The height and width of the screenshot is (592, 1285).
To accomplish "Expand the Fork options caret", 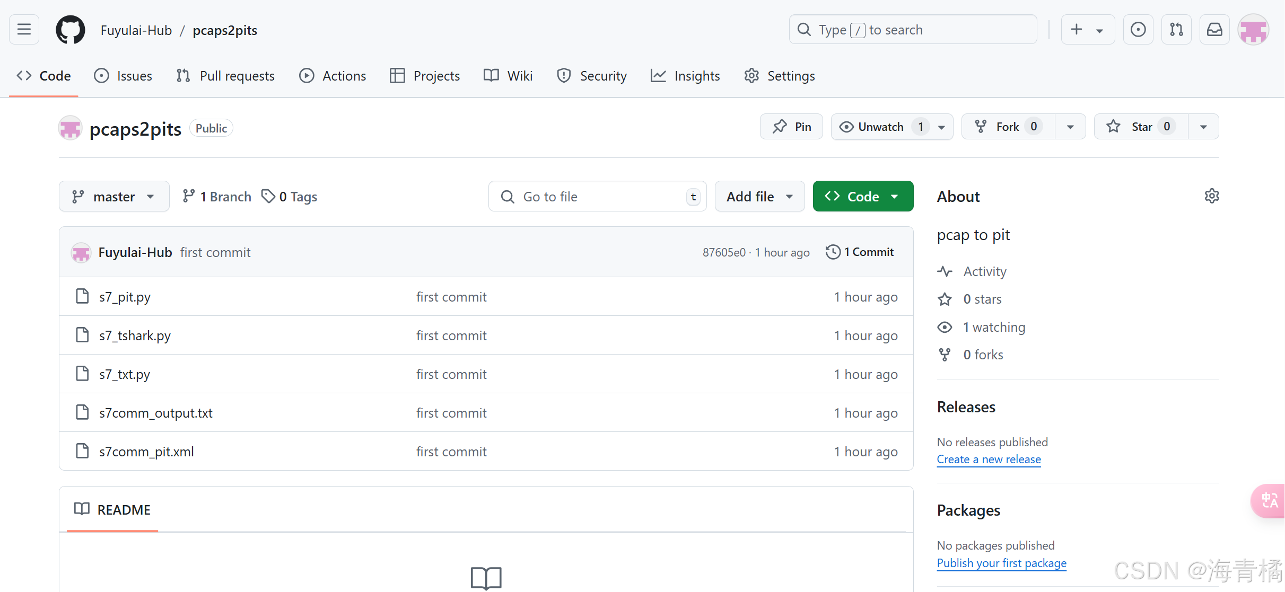I will [x=1070, y=127].
